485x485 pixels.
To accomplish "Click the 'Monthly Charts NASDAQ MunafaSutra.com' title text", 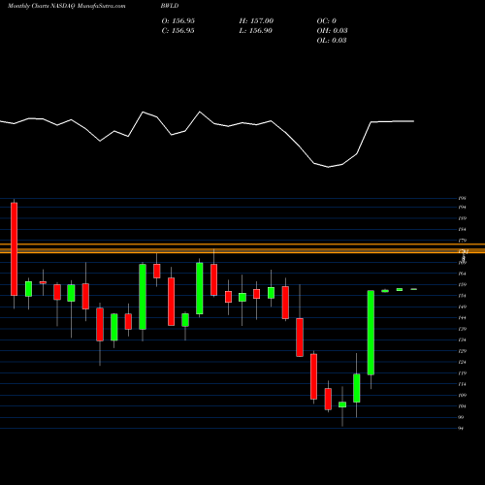I will pyautogui.click(x=66, y=6).
